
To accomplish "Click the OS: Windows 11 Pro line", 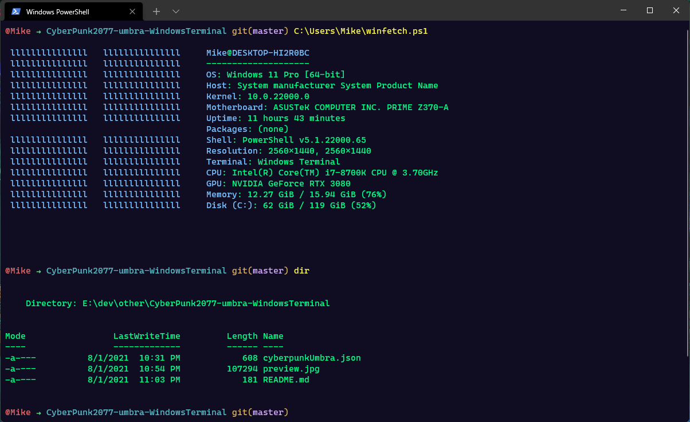I will (276, 75).
